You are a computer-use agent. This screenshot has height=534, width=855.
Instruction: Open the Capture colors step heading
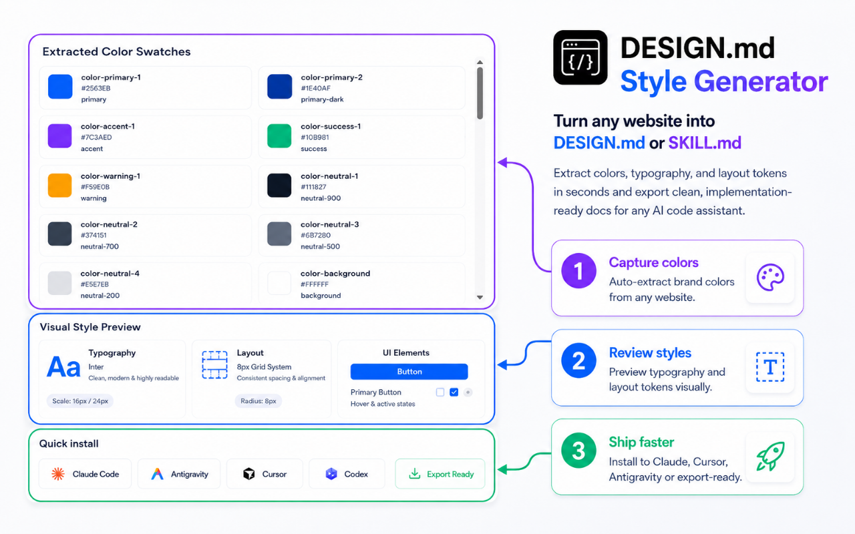(x=654, y=263)
